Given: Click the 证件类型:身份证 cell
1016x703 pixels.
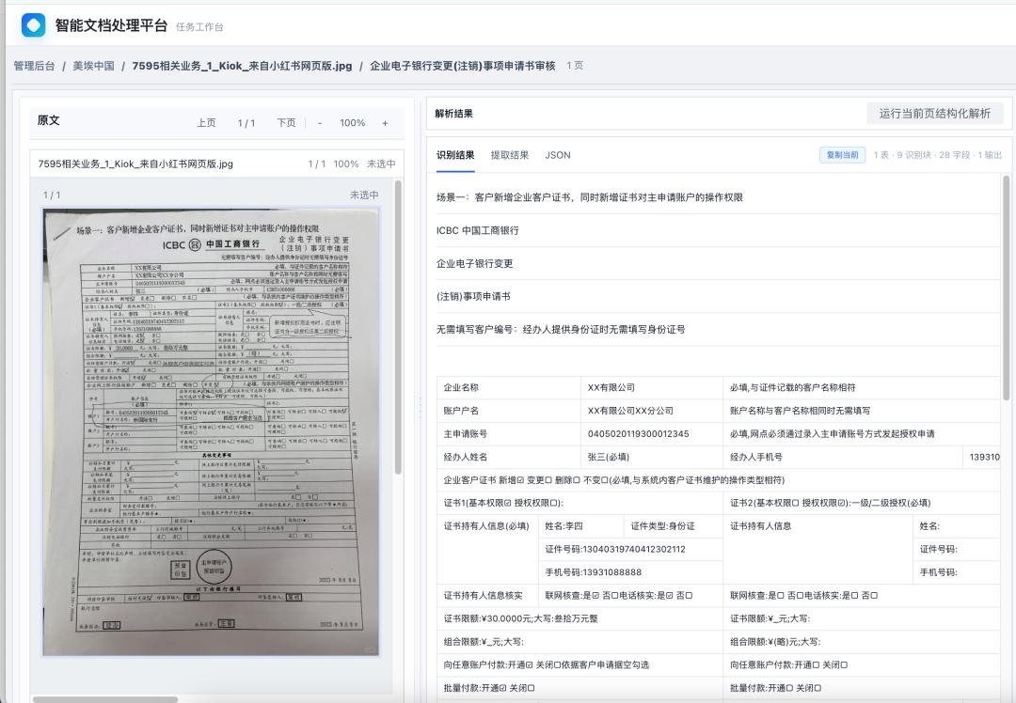Looking at the screenshot, I should pos(674,526).
